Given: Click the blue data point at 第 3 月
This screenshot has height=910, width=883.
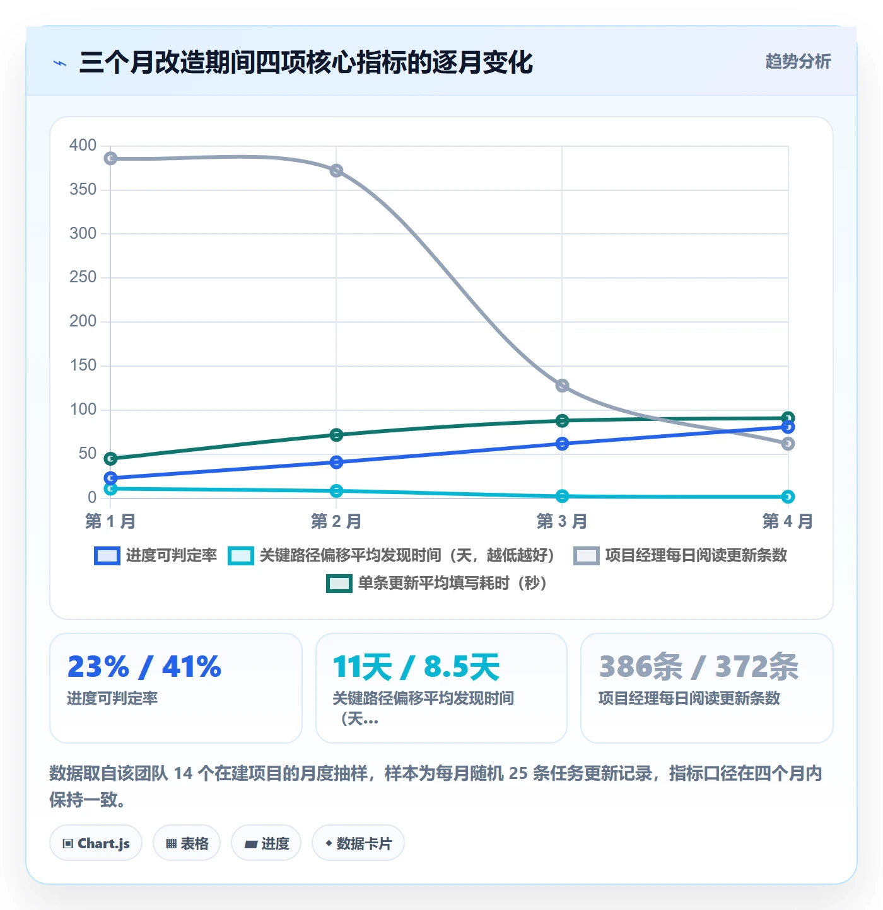Looking at the screenshot, I should pos(562,444).
